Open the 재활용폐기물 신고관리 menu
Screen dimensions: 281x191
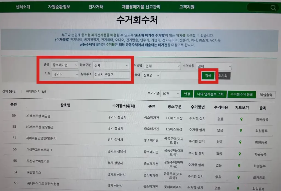[x=141, y=7]
